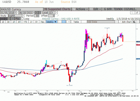Image resolution: width=140 pixels, height=101 pixels.
Task: Open the Table view button
Action: coord(76,22)
